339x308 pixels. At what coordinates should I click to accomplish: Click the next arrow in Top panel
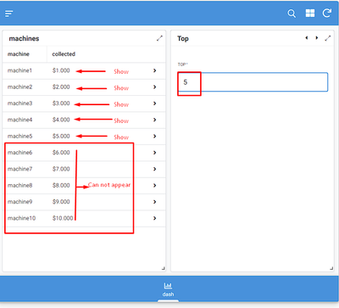point(317,38)
